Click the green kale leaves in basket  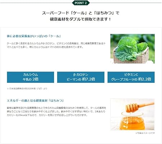pyautogui.click(x=130, y=49)
